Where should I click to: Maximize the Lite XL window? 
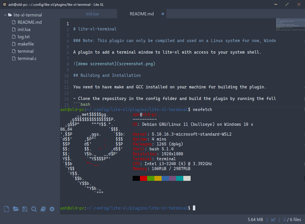tap(287, 4)
